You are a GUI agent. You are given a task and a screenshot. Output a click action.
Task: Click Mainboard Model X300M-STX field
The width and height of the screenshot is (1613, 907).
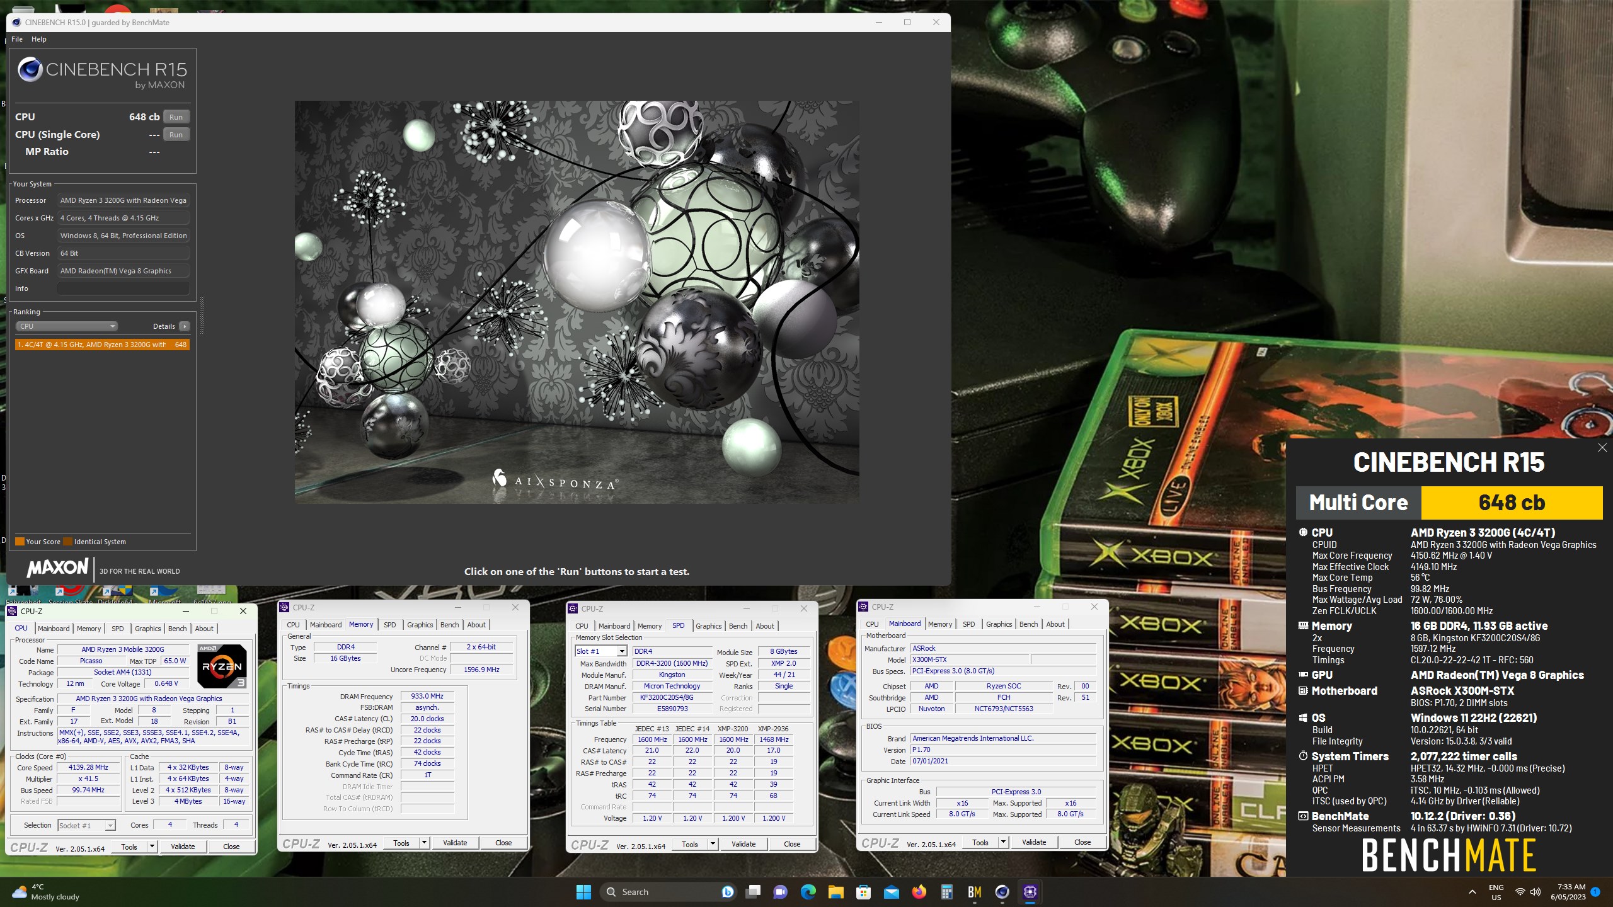[x=970, y=659]
